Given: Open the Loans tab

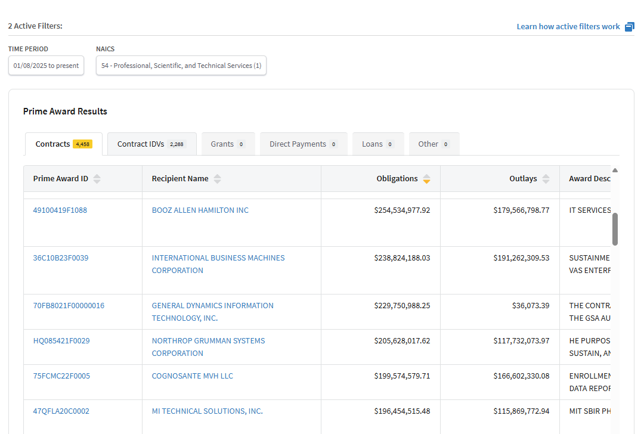Looking at the screenshot, I should (377, 144).
